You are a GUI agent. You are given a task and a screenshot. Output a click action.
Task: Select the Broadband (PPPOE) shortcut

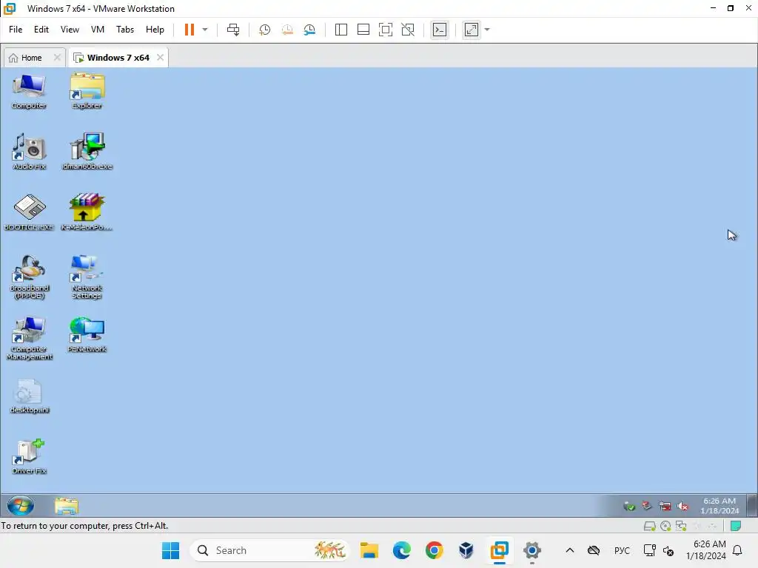29,277
